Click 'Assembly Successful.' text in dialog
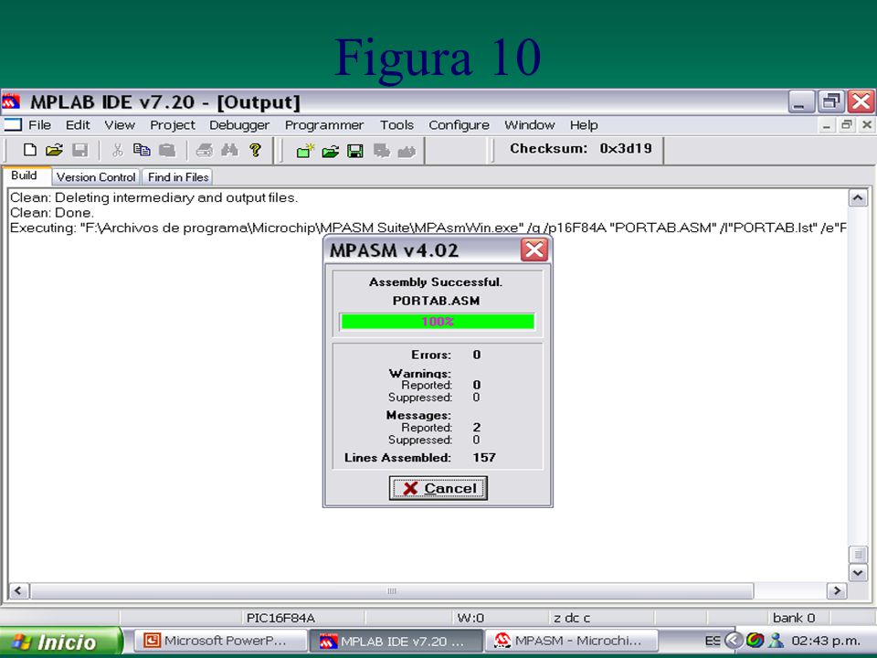Viewport: 877px width, 658px height. pos(436,282)
